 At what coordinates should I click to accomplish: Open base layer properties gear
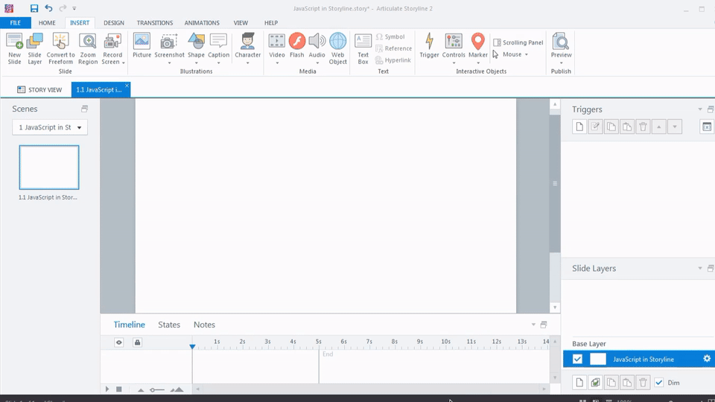tap(707, 359)
